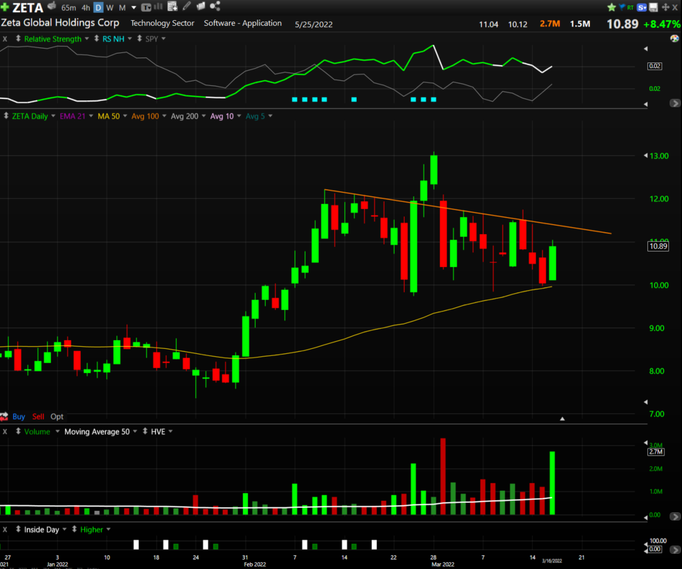Click the add-indicator table icon
Screen dimensions: 682x569
click(172, 6)
